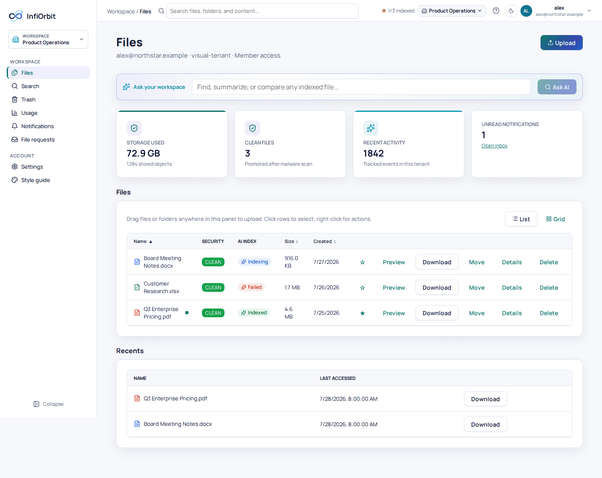Switch to List view

[521, 219]
